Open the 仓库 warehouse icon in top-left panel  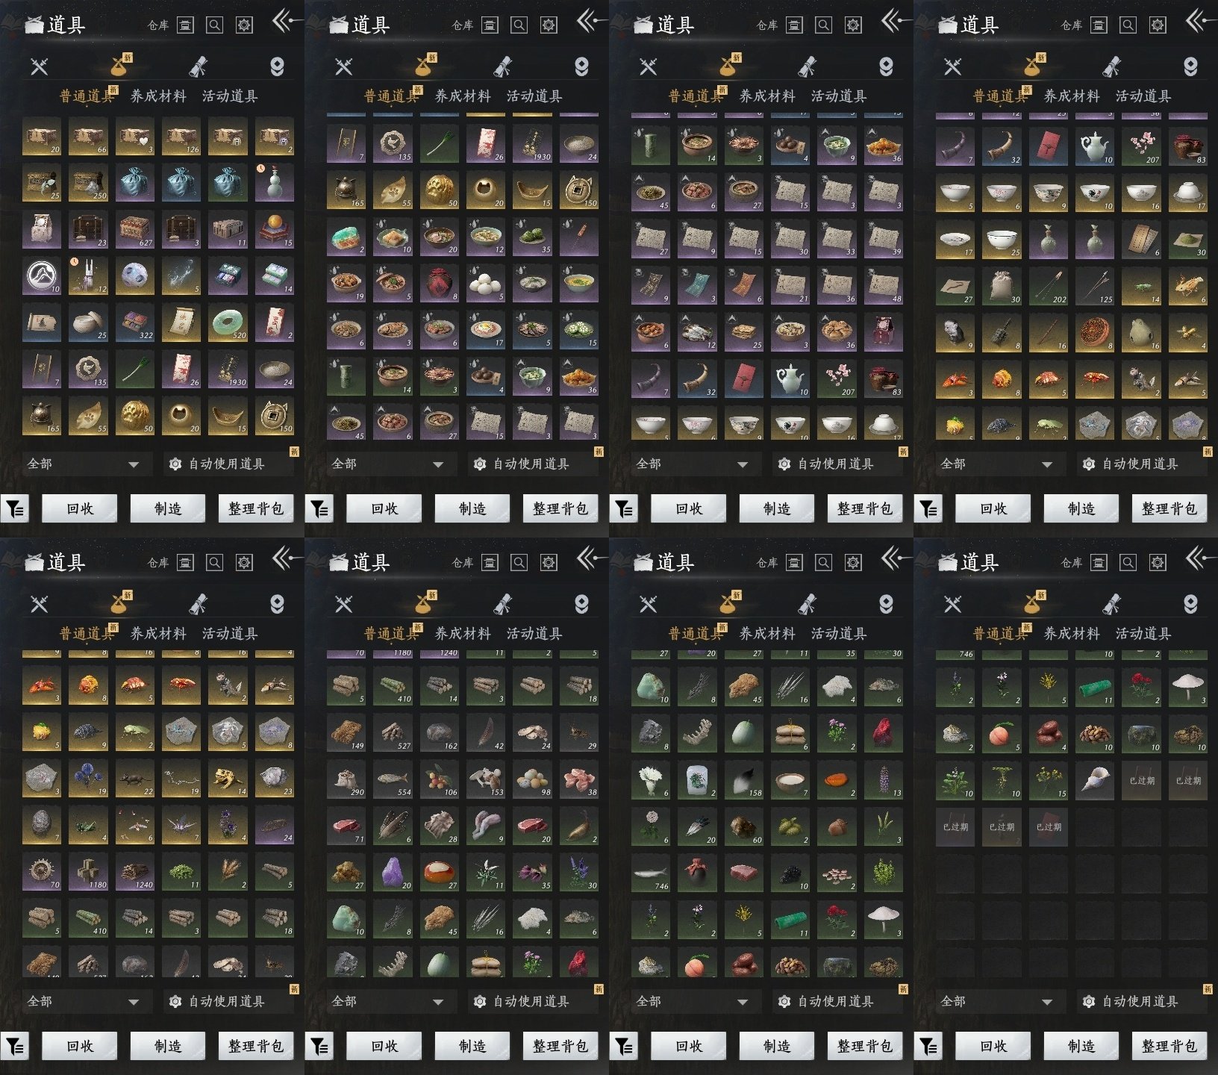click(185, 25)
